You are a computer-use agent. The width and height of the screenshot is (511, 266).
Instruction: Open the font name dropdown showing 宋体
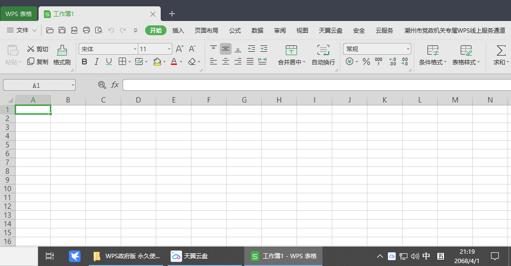click(x=135, y=49)
